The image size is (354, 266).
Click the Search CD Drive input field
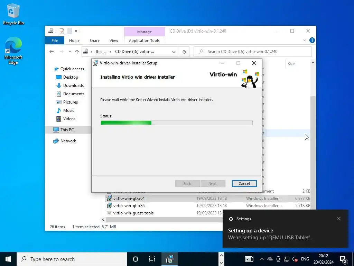tap(253, 52)
